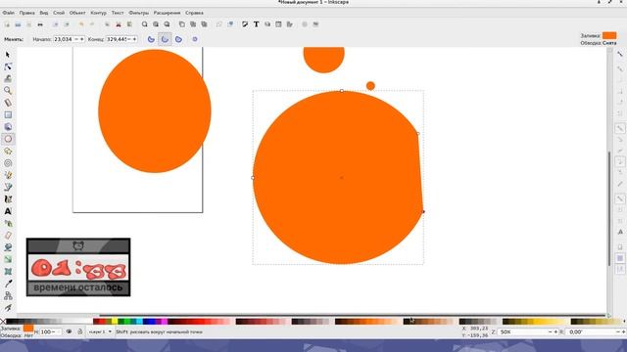Toggle current layer visibility eye icon
Screen dimensions: 627x352
tap(69, 331)
